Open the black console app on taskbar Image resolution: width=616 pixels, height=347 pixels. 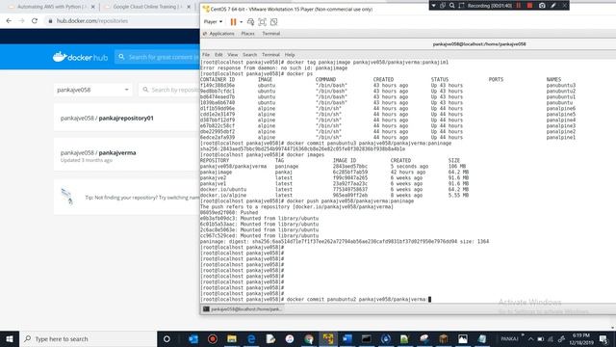pos(367,338)
